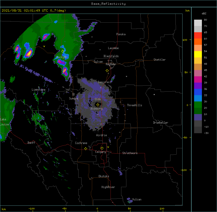Click the HighRiver town label

pyautogui.click(x=108, y=187)
